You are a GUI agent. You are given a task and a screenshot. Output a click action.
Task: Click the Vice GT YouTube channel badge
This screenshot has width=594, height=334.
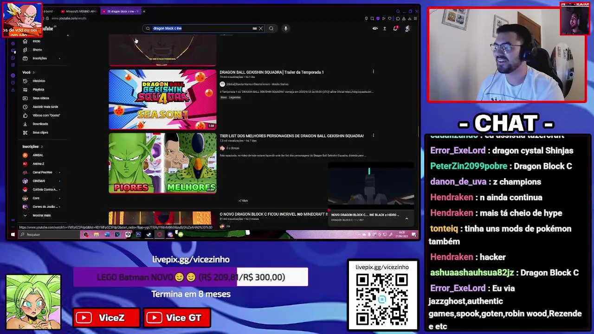click(177, 318)
